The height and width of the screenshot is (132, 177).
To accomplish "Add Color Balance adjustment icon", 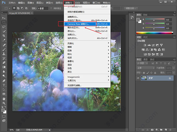I will 147,50.
